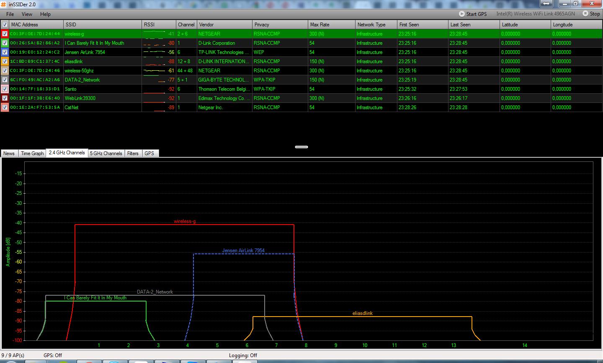Click the 9 / 9 AP(s) status text

tap(13, 355)
